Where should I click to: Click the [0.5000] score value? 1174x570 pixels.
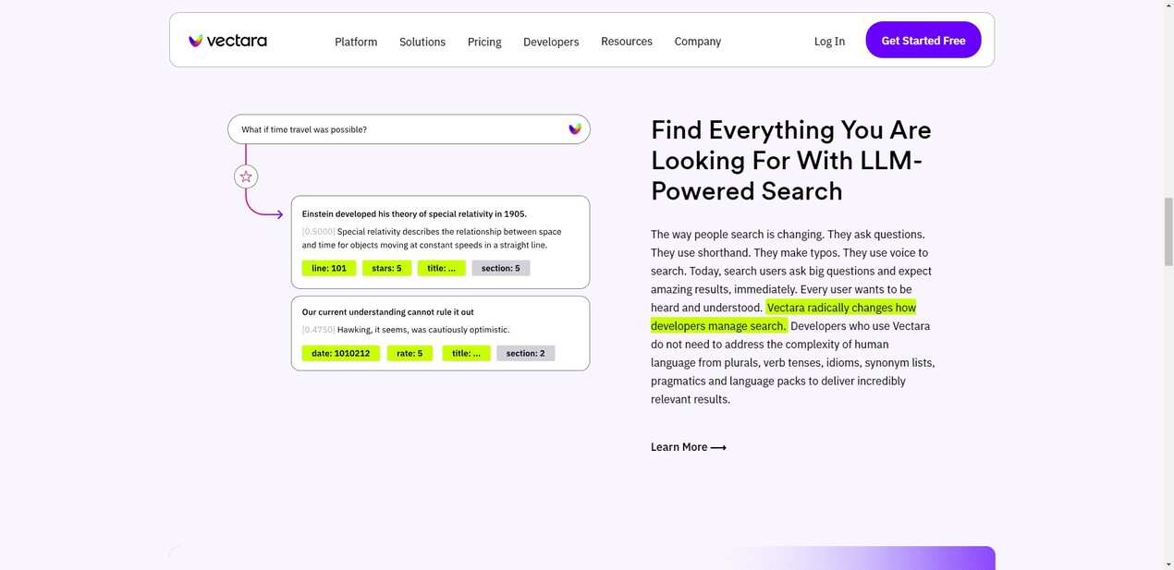coord(318,232)
